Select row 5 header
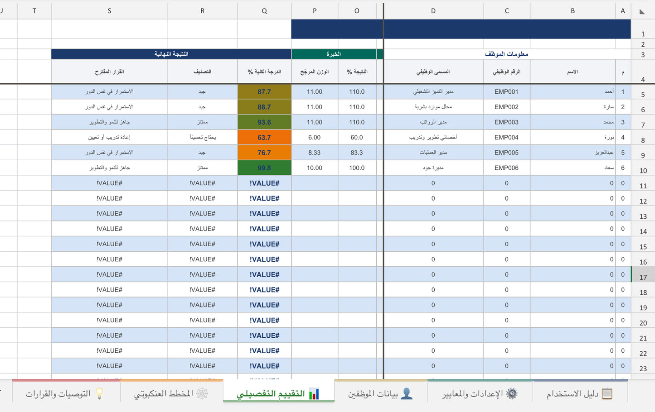 643,92
